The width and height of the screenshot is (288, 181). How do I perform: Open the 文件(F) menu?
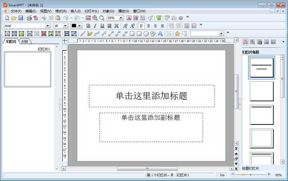click(x=16, y=11)
